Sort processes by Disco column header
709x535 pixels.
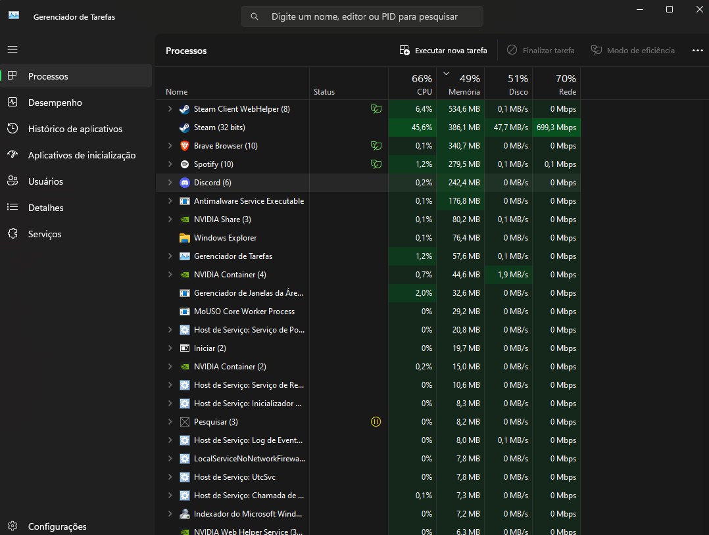pyautogui.click(x=508, y=83)
